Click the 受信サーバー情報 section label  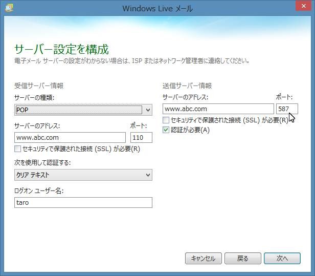click(x=39, y=86)
